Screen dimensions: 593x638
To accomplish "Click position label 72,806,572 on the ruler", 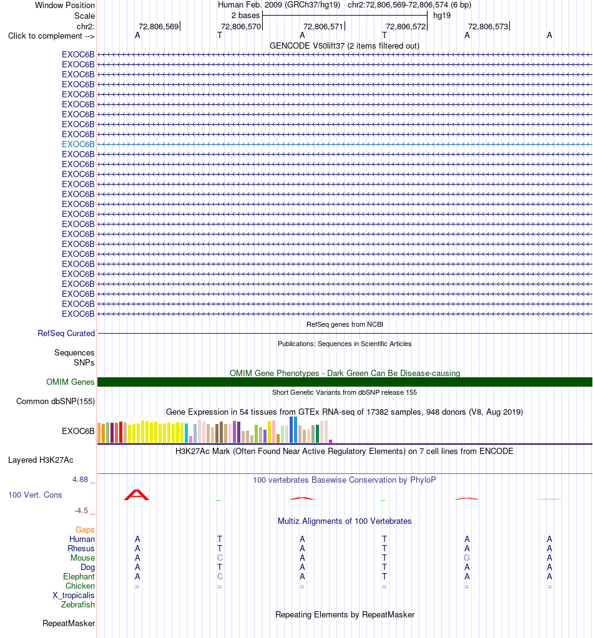I will (x=406, y=26).
